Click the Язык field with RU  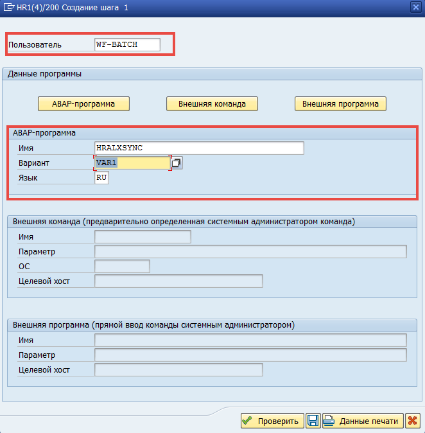pos(101,177)
